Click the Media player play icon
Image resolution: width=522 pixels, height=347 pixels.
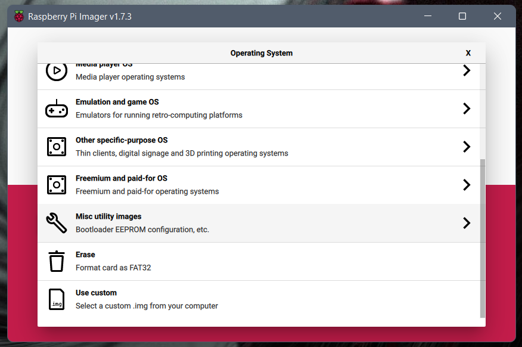pyautogui.click(x=57, y=72)
